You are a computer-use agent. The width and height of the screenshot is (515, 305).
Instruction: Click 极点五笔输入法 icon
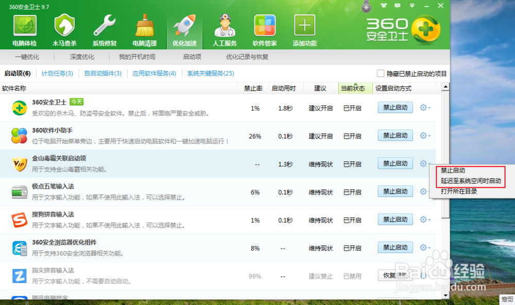[x=20, y=192]
